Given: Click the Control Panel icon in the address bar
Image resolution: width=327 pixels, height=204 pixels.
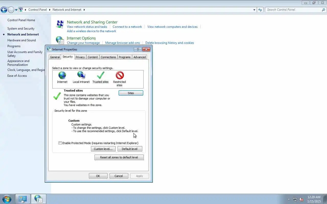Looking at the screenshot, I should coord(21,10).
